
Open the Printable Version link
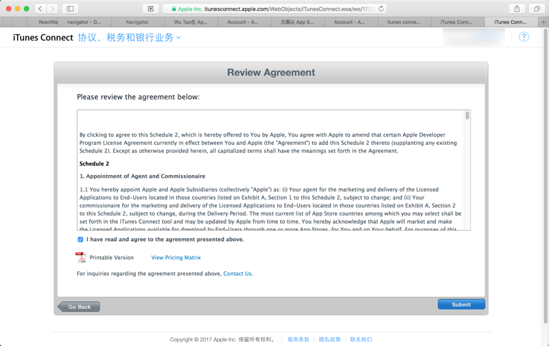click(x=111, y=257)
